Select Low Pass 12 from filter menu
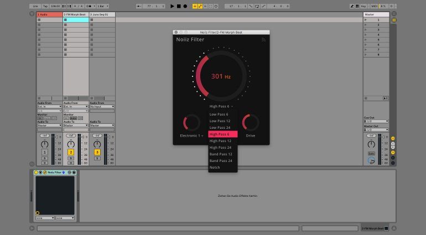 [223, 121]
